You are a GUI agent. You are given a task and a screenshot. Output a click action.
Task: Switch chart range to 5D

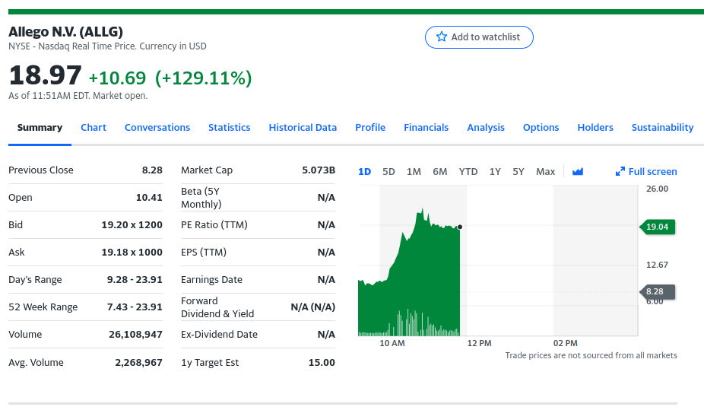388,172
